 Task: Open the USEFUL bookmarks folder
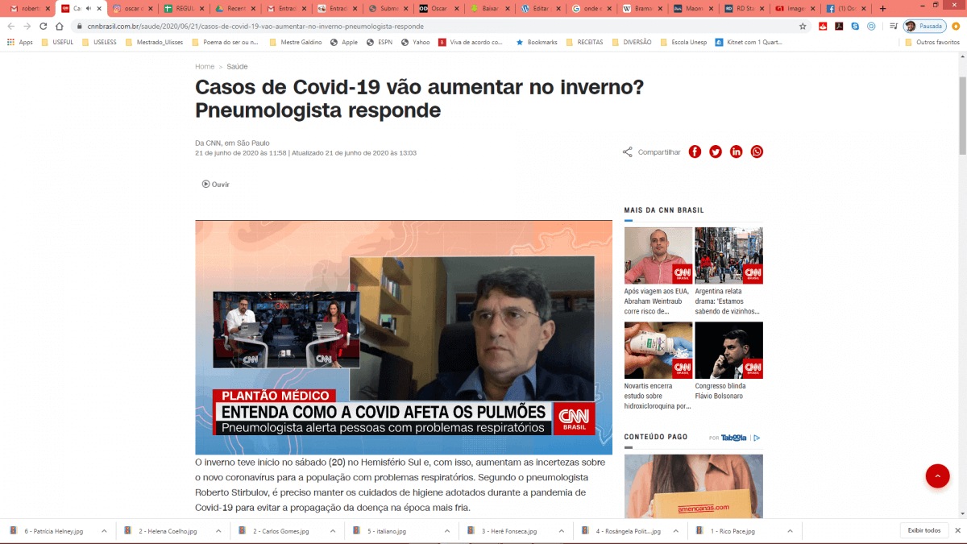tap(57, 42)
